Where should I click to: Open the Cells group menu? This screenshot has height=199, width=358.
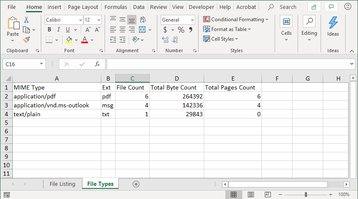(286, 28)
